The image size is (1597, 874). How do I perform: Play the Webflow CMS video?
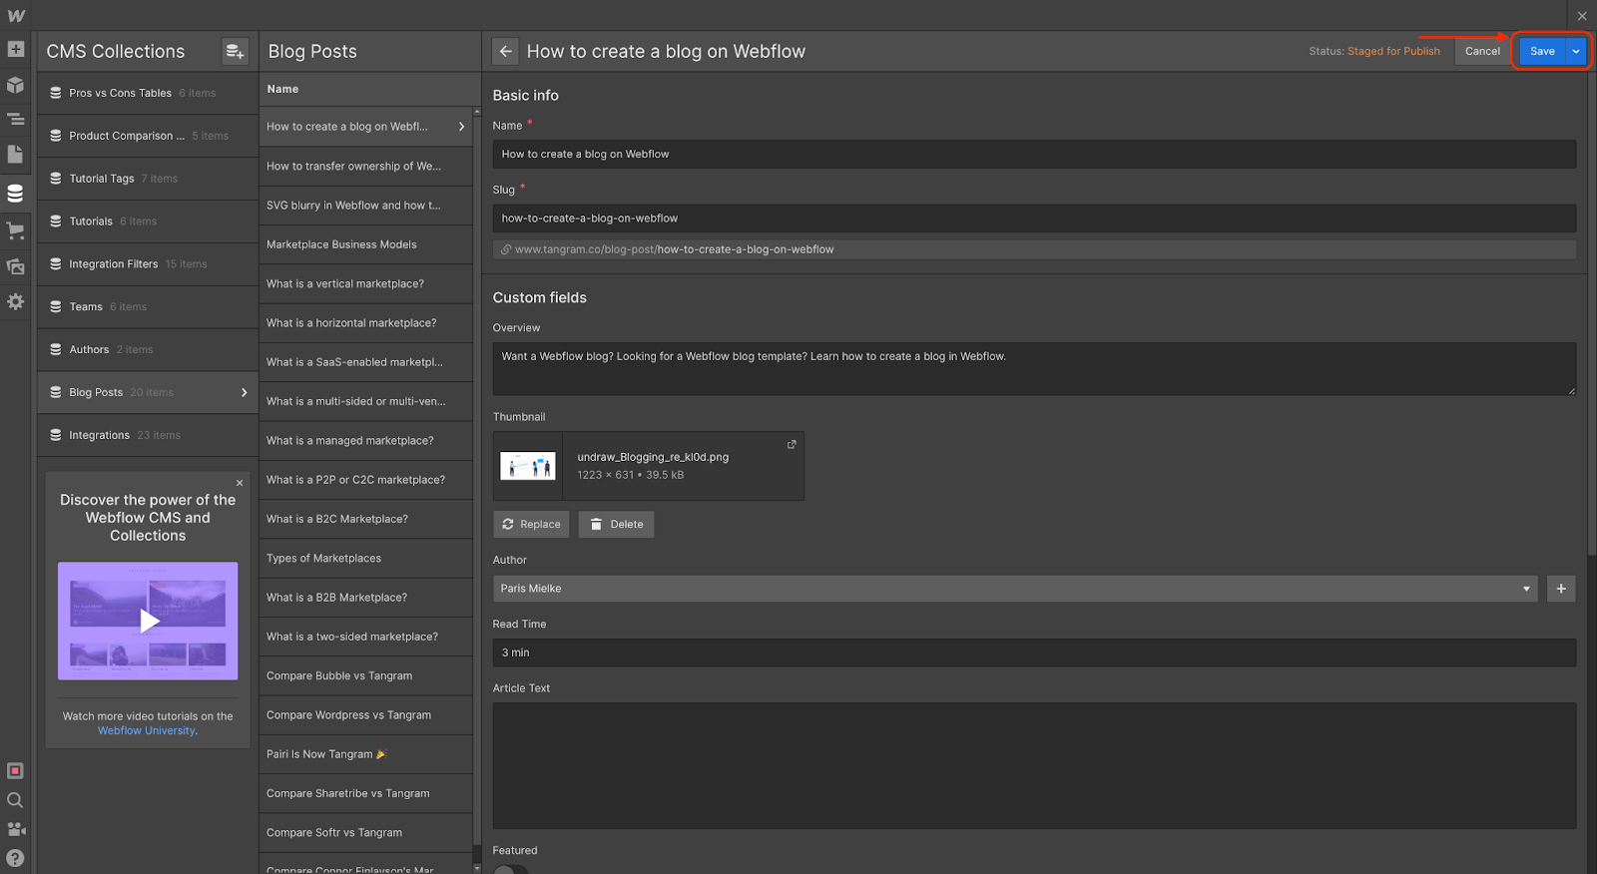(148, 621)
